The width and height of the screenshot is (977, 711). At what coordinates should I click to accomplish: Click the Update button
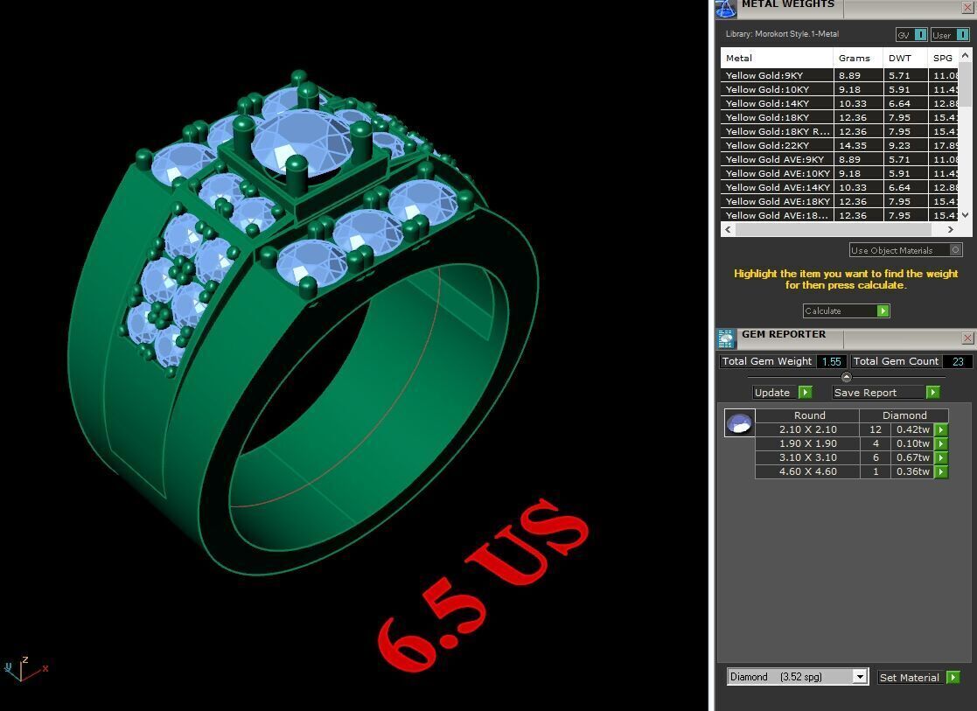pyautogui.click(x=783, y=393)
